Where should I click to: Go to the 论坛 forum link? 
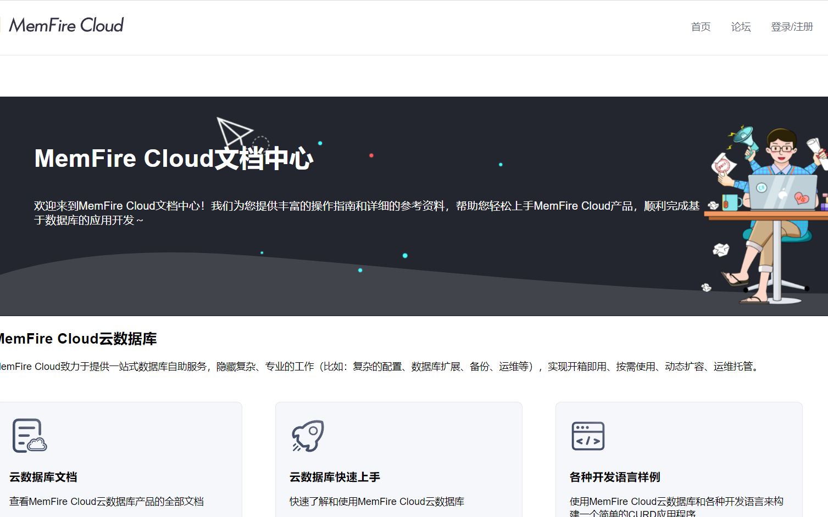(741, 27)
